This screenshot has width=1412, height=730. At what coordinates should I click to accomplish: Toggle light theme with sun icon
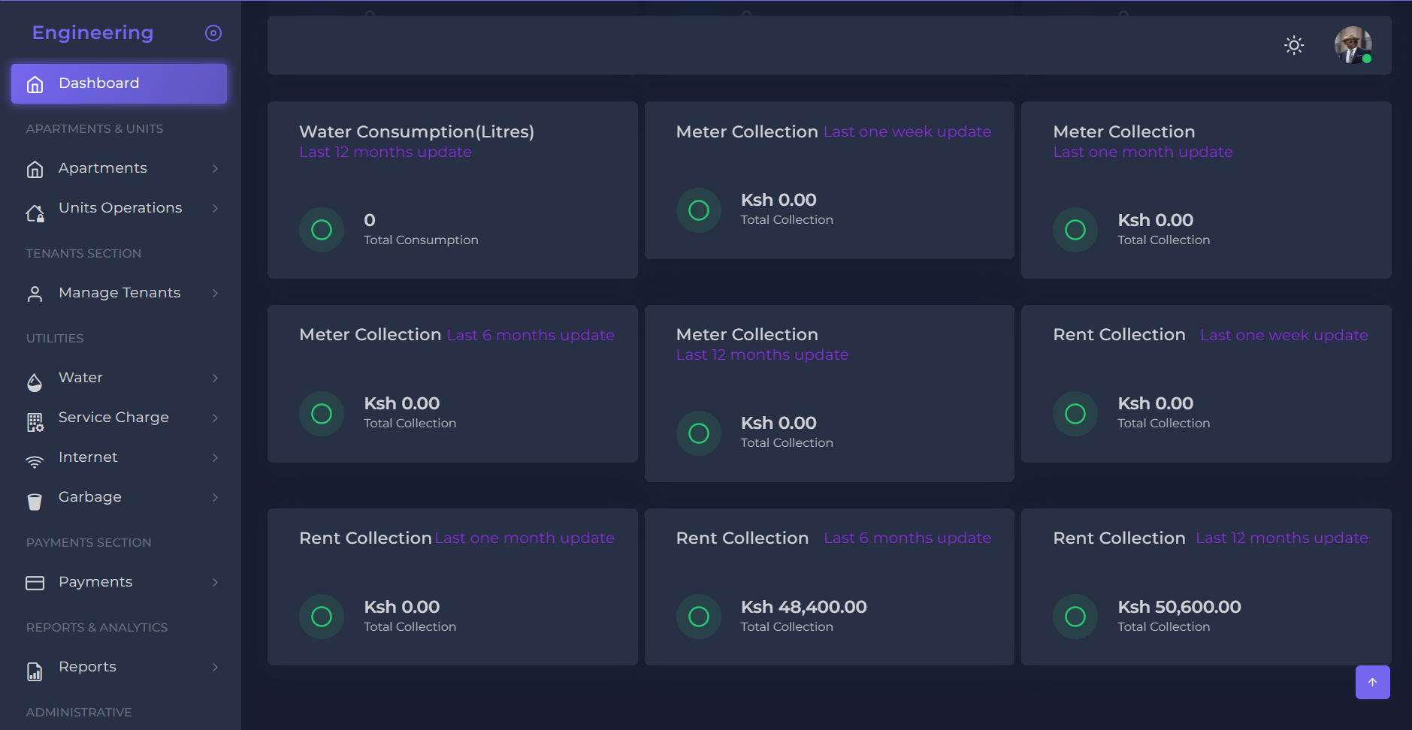(x=1293, y=45)
